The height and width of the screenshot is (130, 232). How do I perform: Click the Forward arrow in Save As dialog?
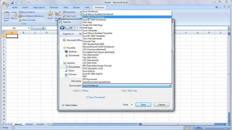point(67,28)
